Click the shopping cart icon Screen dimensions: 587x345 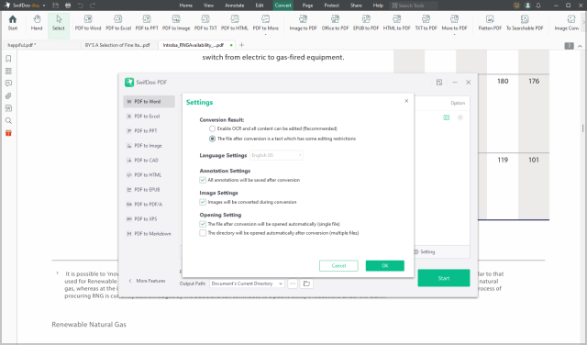[x=516, y=6]
